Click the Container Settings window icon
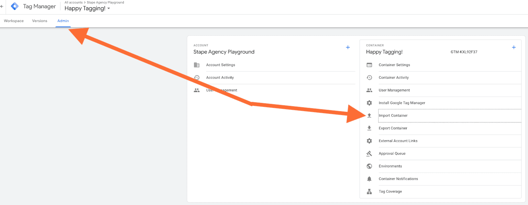 [x=369, y=65]
